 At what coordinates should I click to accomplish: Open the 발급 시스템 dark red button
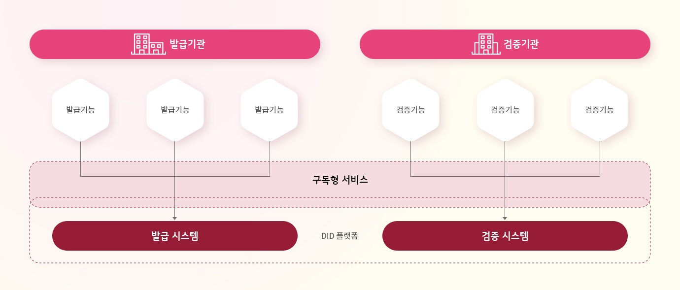click(x=175, y=236)
